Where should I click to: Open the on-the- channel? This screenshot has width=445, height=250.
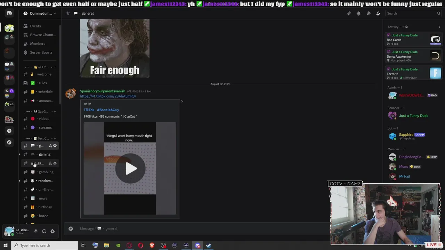click(x=40, y=190)
